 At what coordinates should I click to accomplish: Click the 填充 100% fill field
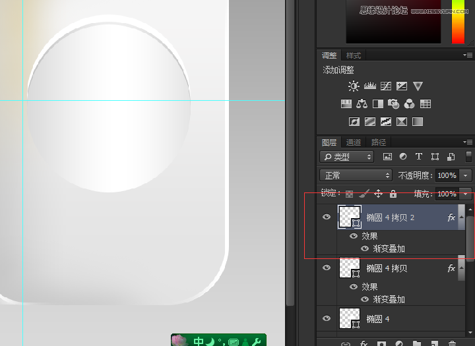coord(447,194)
